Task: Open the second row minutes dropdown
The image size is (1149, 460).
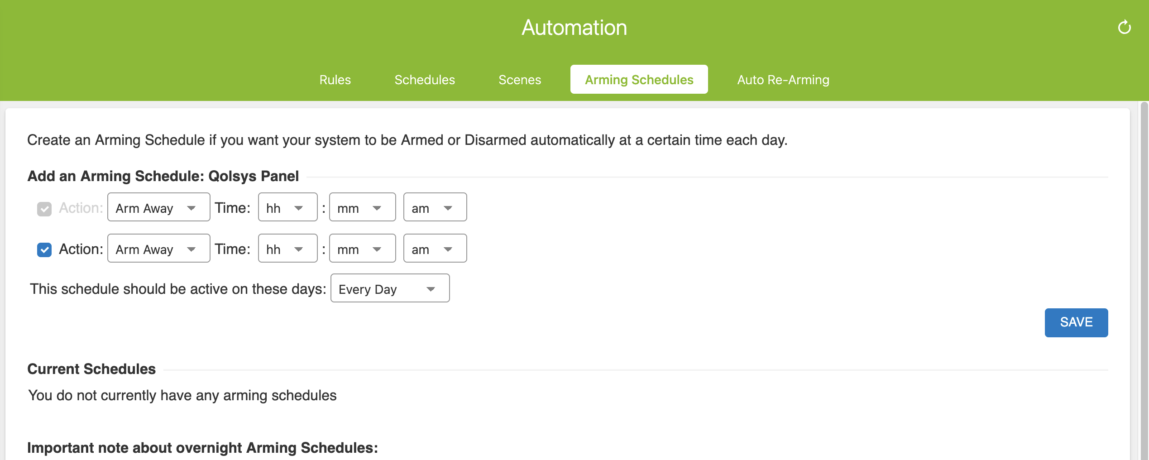Action: click(x=362, y=249)
